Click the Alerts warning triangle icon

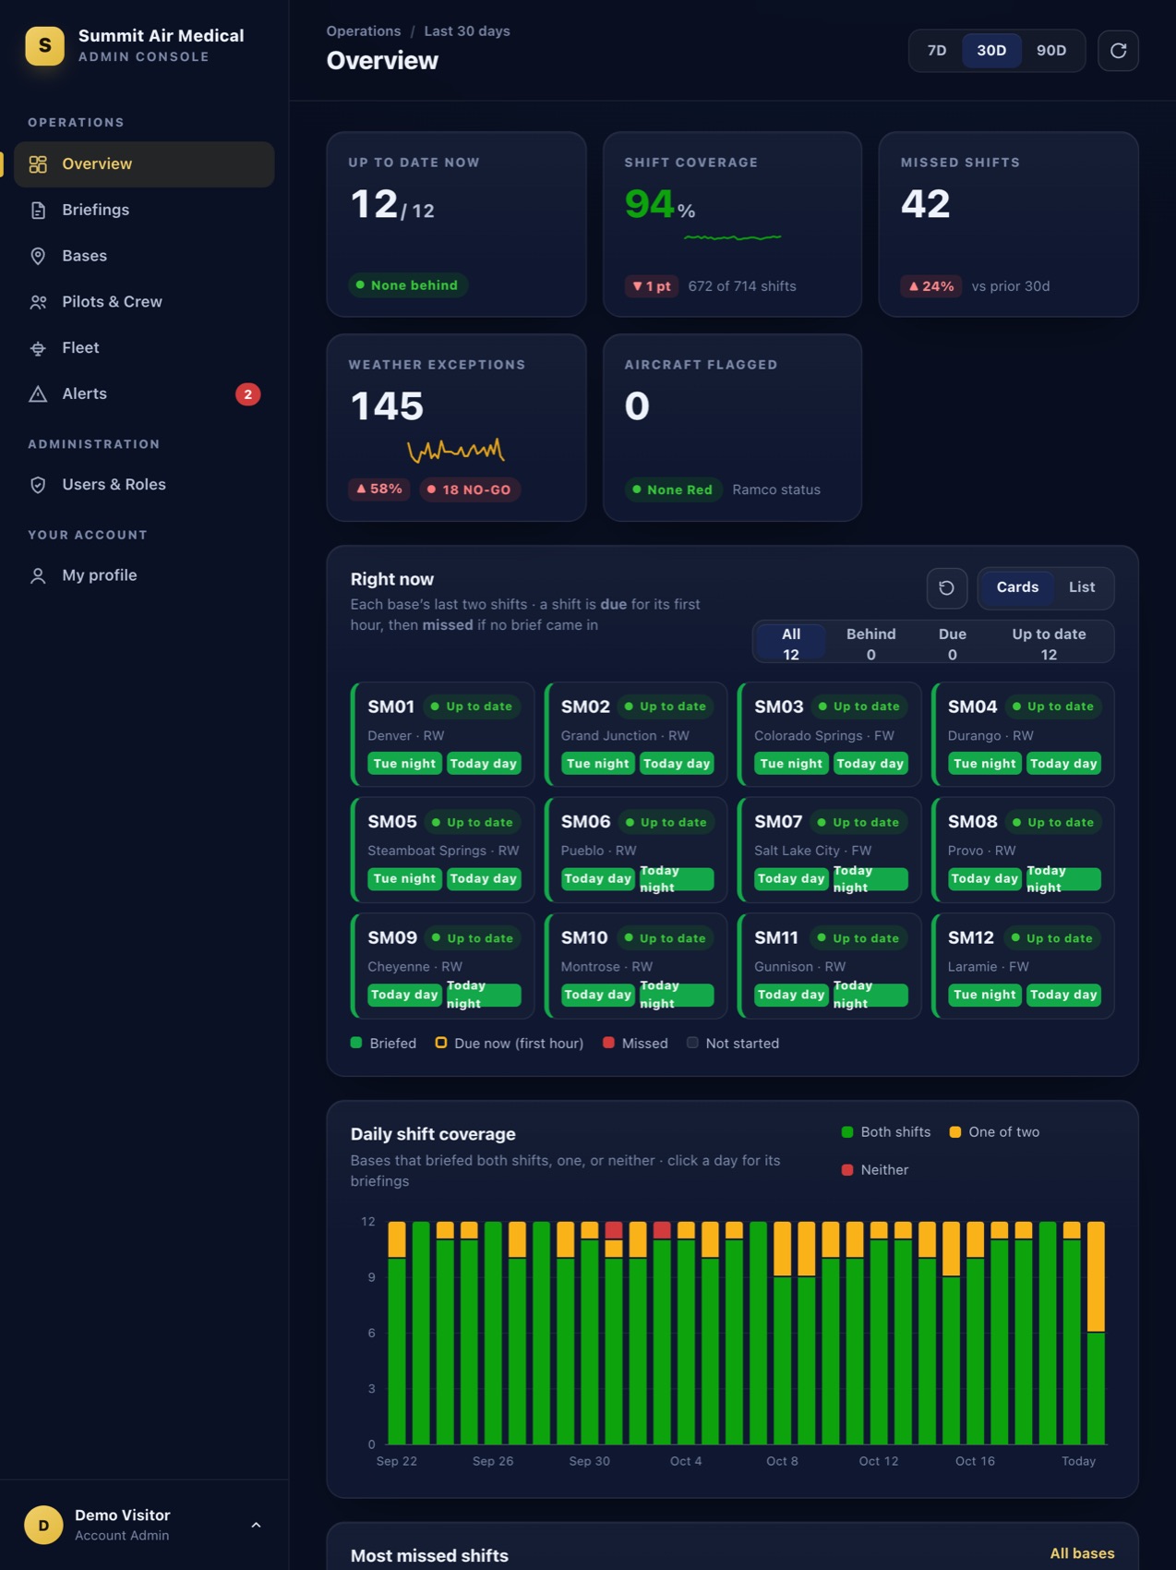click(x=38, y=394)
